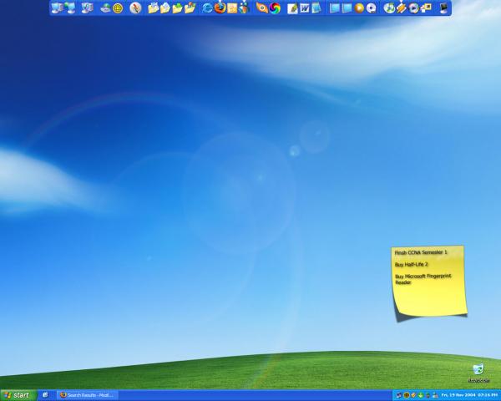Launch the green music disc dock icon
Image resolution: width=501 pixels, height=401 pixels.
[389, 8]
